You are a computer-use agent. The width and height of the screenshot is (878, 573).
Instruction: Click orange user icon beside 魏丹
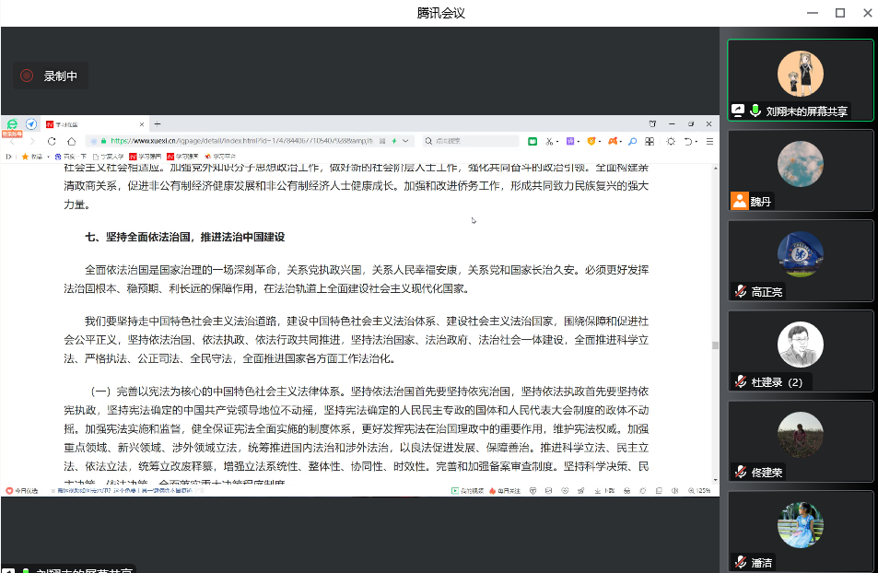740,201
